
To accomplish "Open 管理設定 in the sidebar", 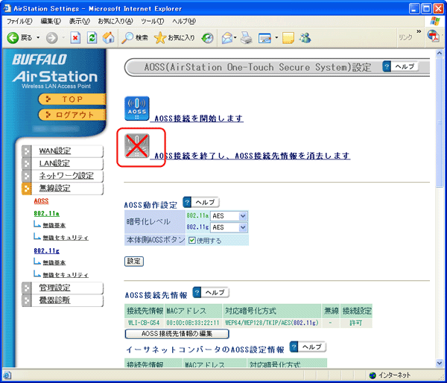I will point(63,288).
